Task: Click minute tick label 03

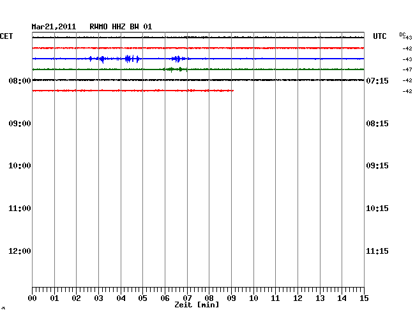Action: tap(99, 298)
